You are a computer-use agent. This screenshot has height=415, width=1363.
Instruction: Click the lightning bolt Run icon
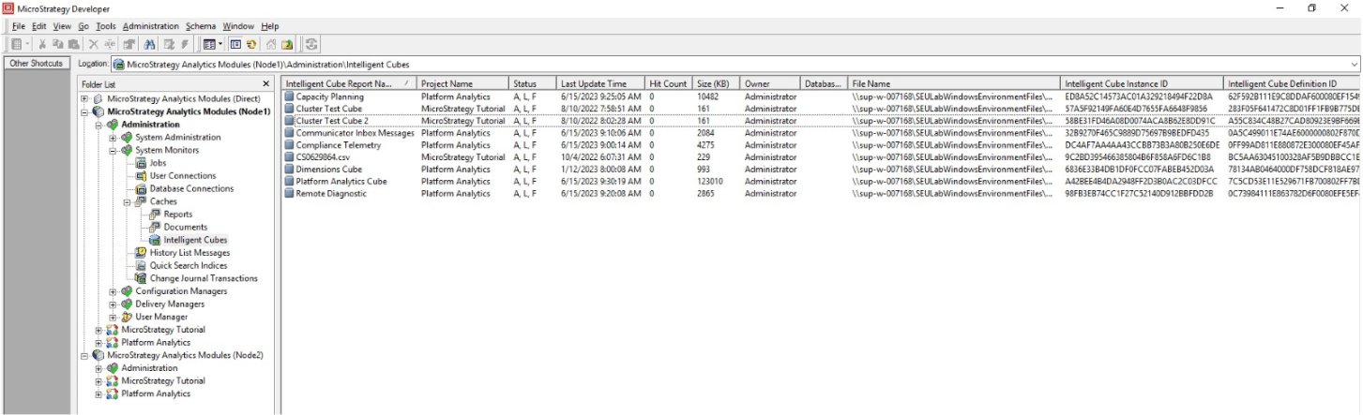click(x=185, y=44)
